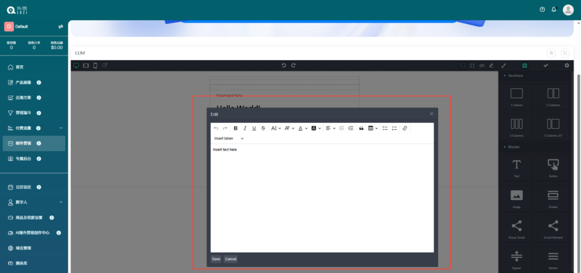Cancel the Edit dialog
The height and width of the screenshot is (273, 581).
tap(230, 259)
